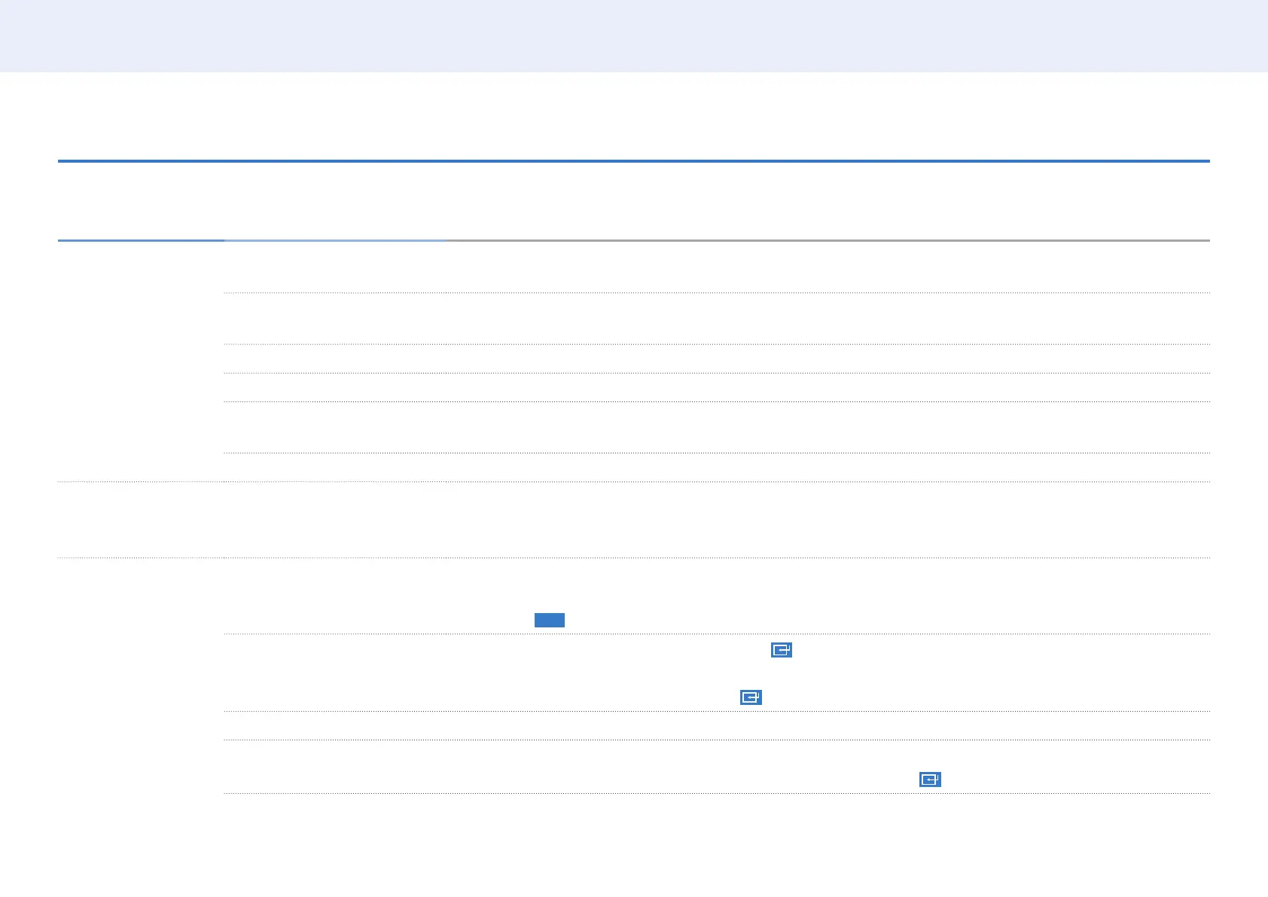1268x897 pixels.
Task: Select the narrow empty row between the icon rows
Action: pos(717,726)
